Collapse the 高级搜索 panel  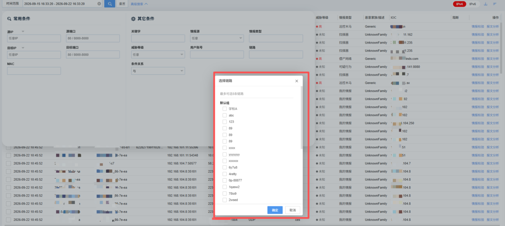139,4
